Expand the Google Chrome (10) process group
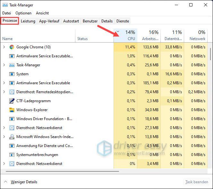 coord(4,47)
